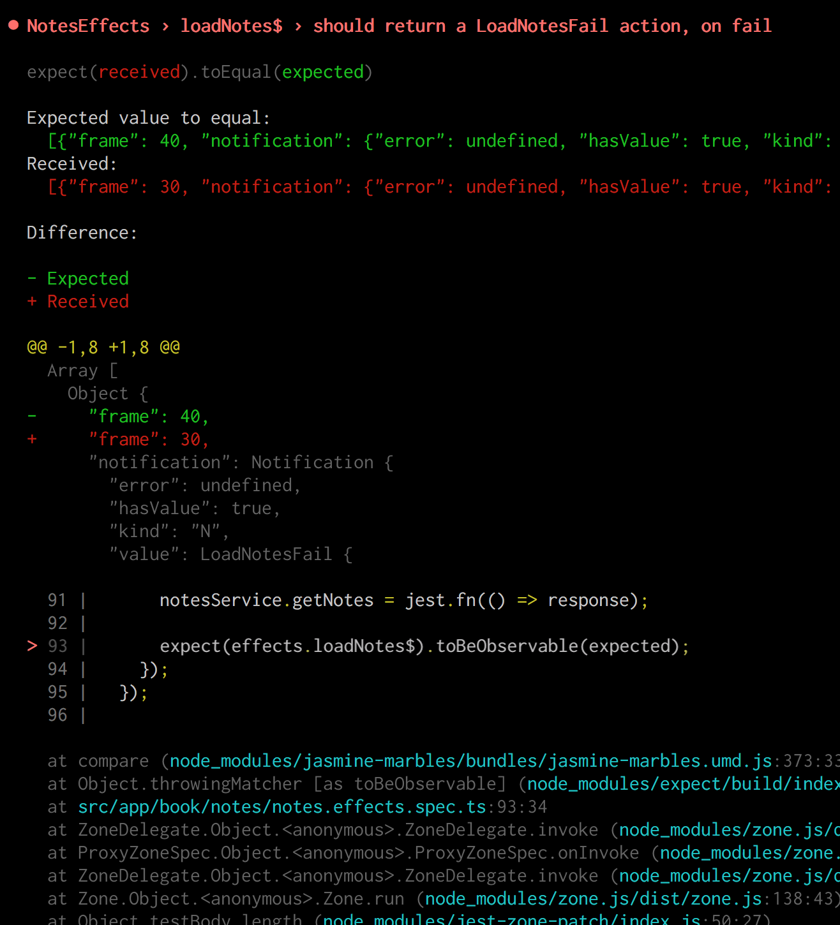Click the 'Expected value to equal:' text

click(148, 118)
